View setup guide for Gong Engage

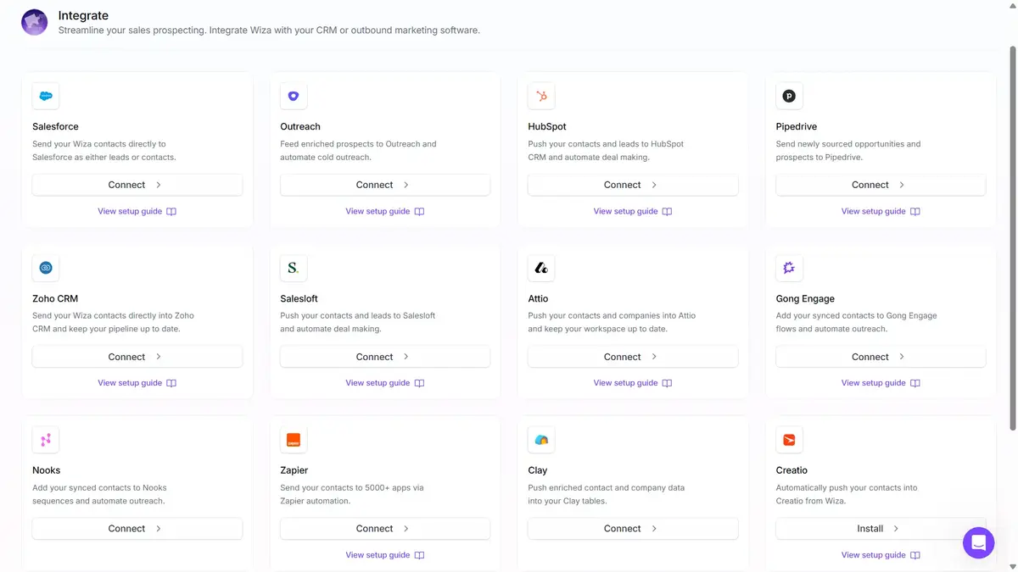tap(881, 383)
